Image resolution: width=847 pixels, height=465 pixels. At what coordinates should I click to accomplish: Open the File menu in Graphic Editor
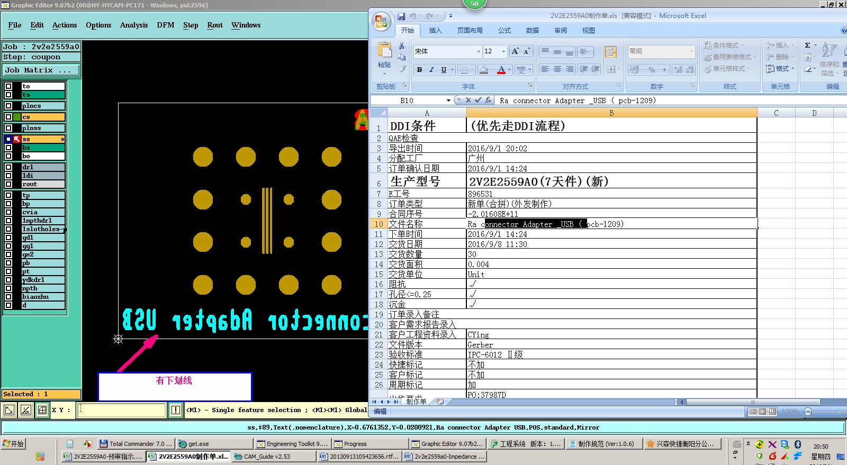coord(15,25)
